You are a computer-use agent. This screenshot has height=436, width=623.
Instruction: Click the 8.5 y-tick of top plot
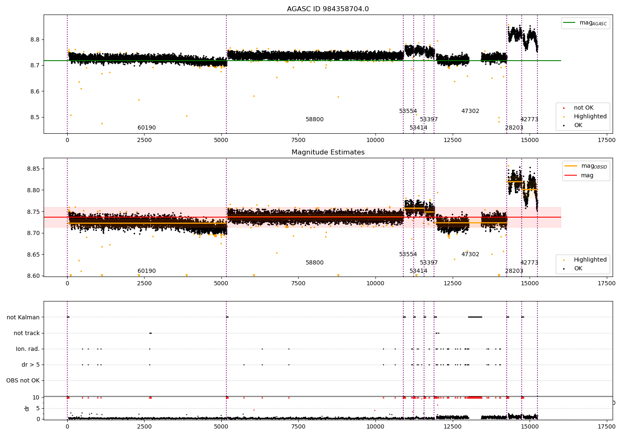(x=35, y=117)
